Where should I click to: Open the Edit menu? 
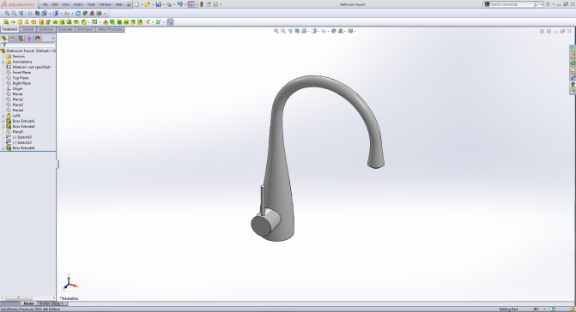(55, 4)
